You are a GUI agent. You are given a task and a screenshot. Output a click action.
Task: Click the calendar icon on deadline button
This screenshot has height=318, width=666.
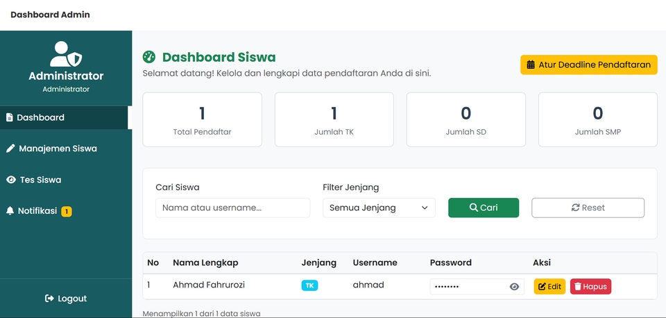tap(531, 65)
